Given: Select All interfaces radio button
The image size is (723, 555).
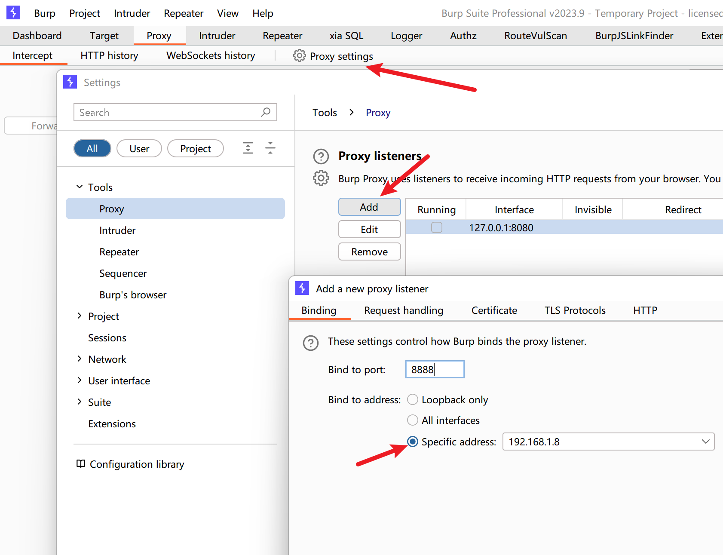Looking at the screenshot, I should pos(413,420).
